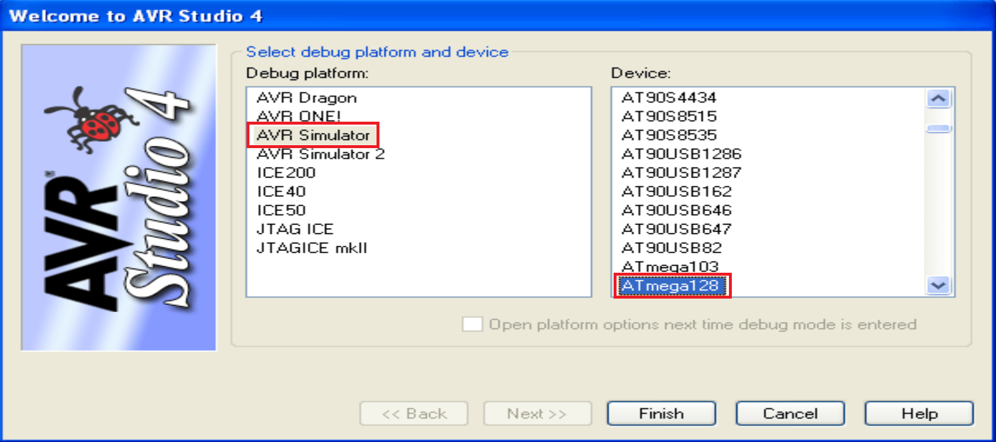The width and height of the screenshot is (996, 442).
Task: Pick AT90USB646 from device list
Action: (677, 210)
